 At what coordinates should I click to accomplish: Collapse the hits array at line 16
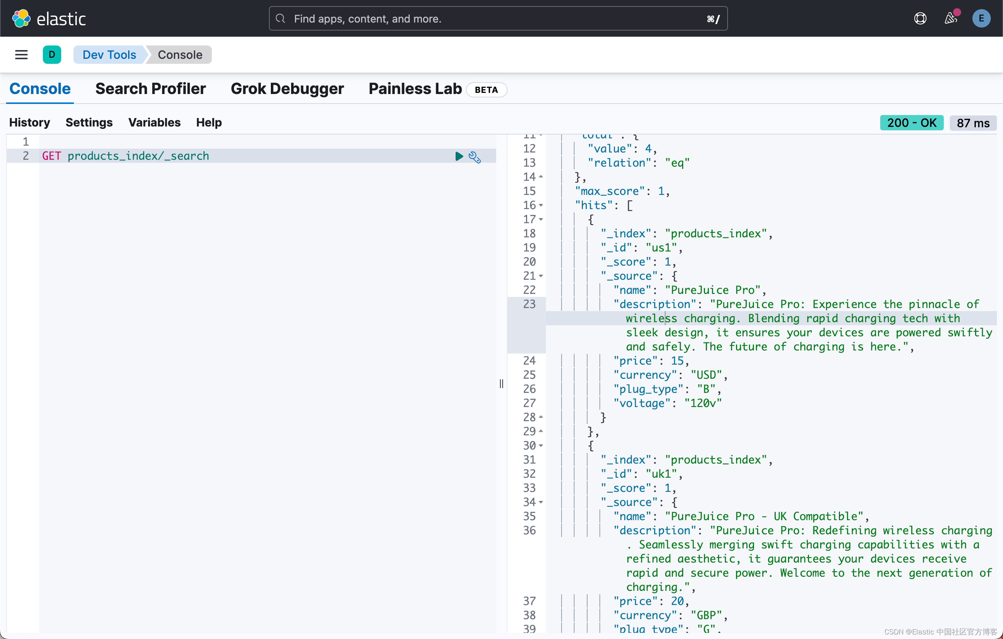coord(541,205)
